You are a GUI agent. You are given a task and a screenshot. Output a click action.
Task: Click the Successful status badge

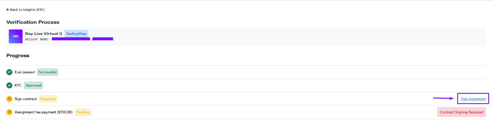[47, 72]
